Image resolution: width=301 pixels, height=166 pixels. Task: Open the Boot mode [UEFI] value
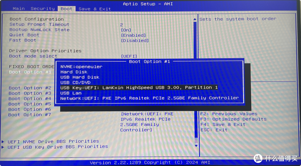pos(129,56)
